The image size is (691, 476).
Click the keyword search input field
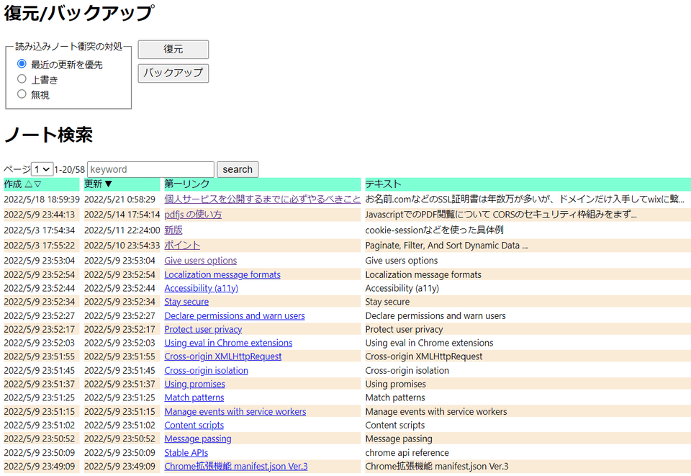point(150,169)
